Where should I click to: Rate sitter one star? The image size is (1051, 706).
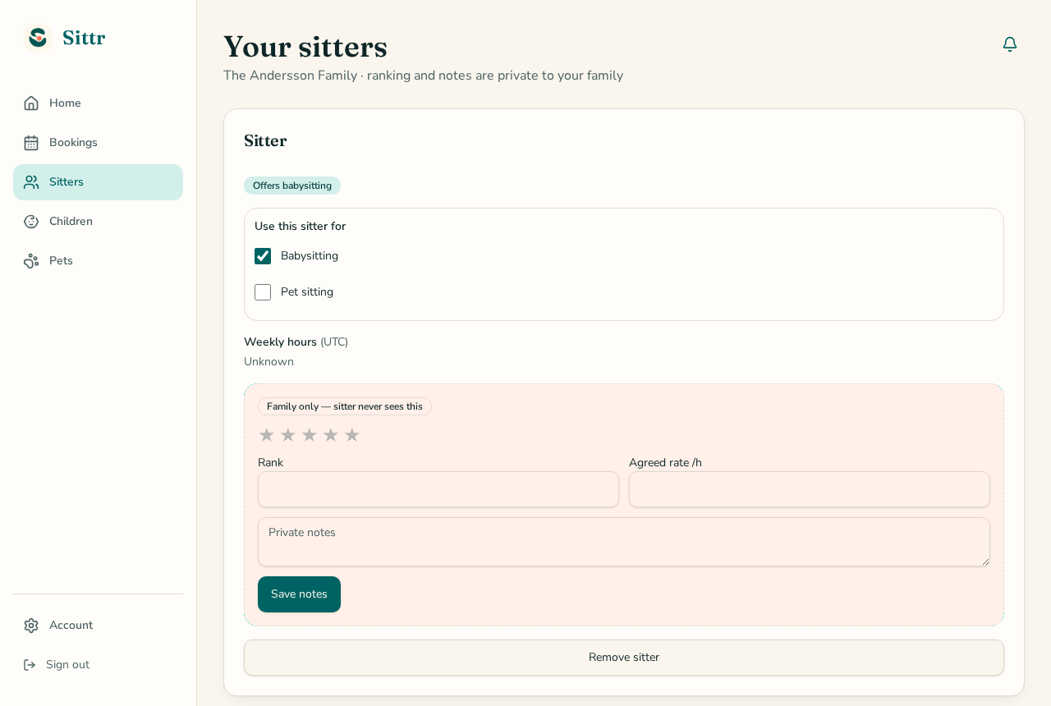point(266,435)
